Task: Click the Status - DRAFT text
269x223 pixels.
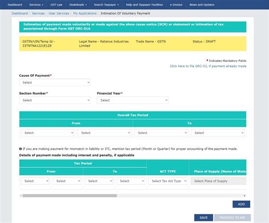Action: coord(204,41)
